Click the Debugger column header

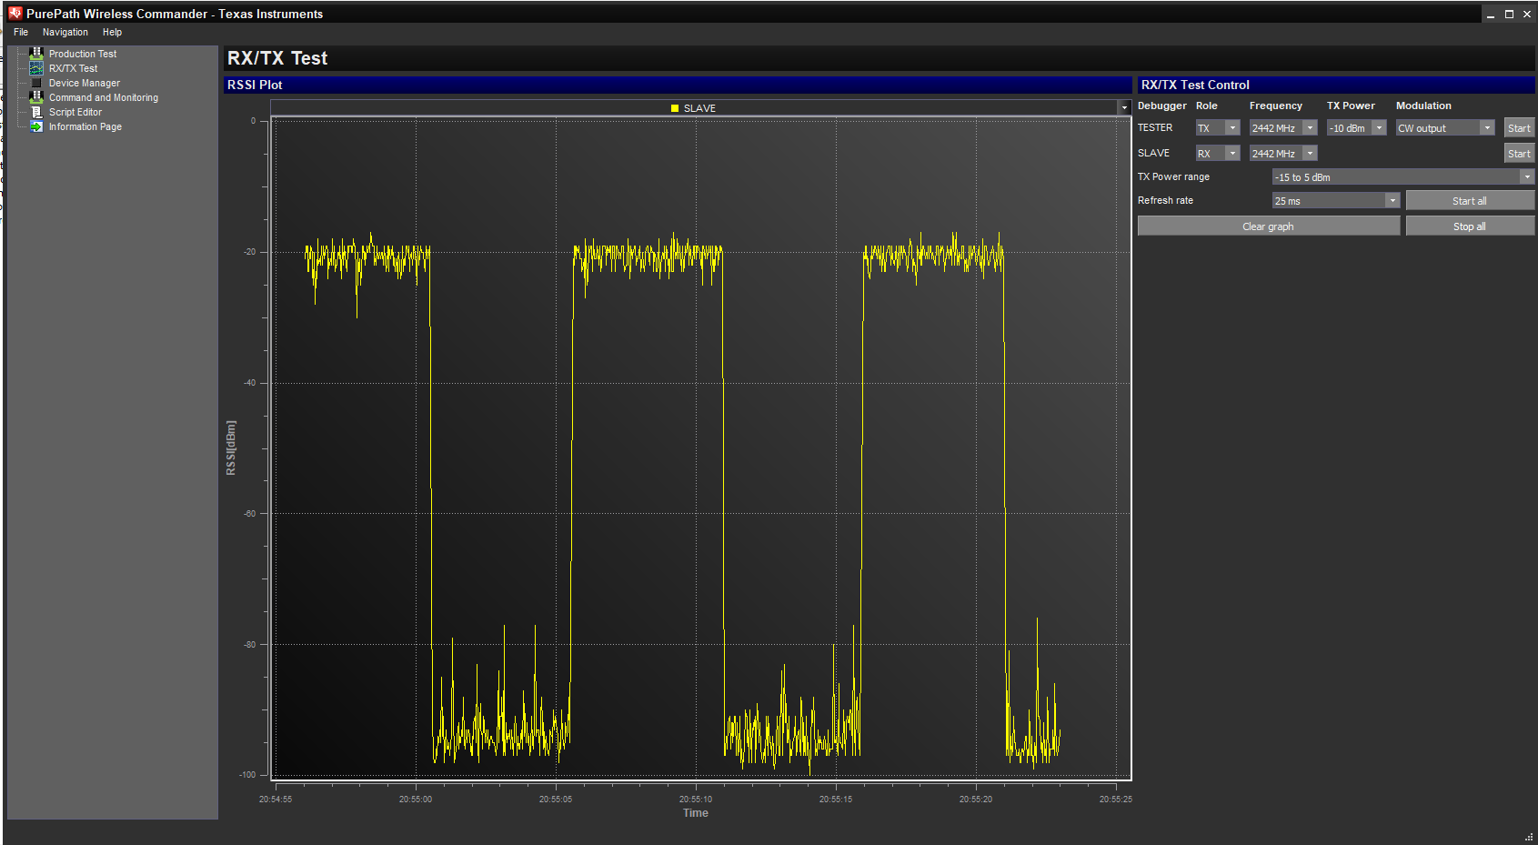pyautogui.click(x=1162, y=106)
